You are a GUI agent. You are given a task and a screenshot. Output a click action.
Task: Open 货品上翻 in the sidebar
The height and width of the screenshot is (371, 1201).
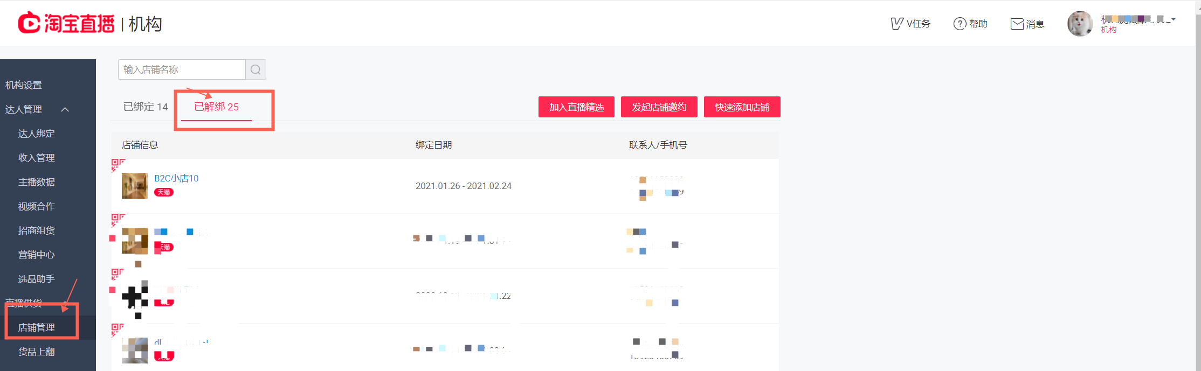[37, 352]
